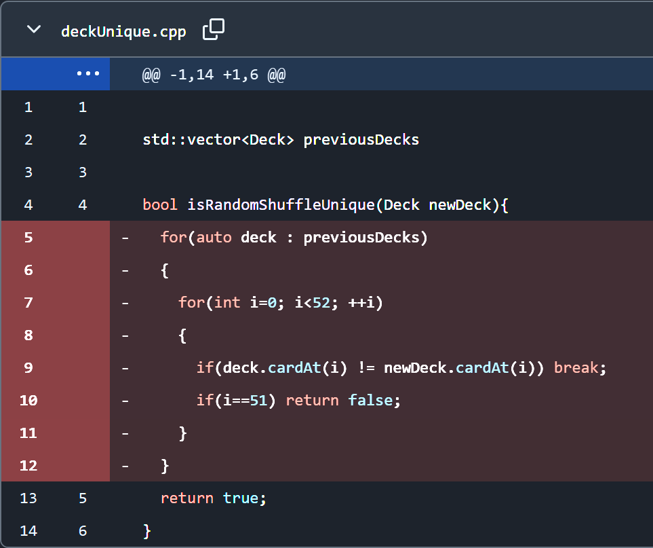Image resolution: width=653 pixels, height=548 pixels.
Task: Select old line number 2
Action: tap(28, 140)
